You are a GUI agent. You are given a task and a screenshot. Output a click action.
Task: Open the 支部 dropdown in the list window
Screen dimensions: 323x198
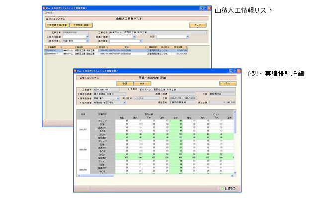(187, 36)
